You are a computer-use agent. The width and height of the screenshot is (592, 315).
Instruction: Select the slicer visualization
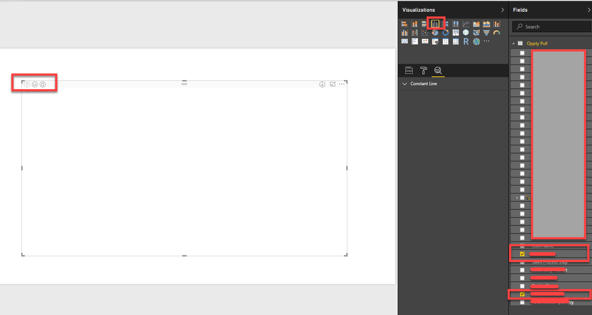tap(435, 41)
